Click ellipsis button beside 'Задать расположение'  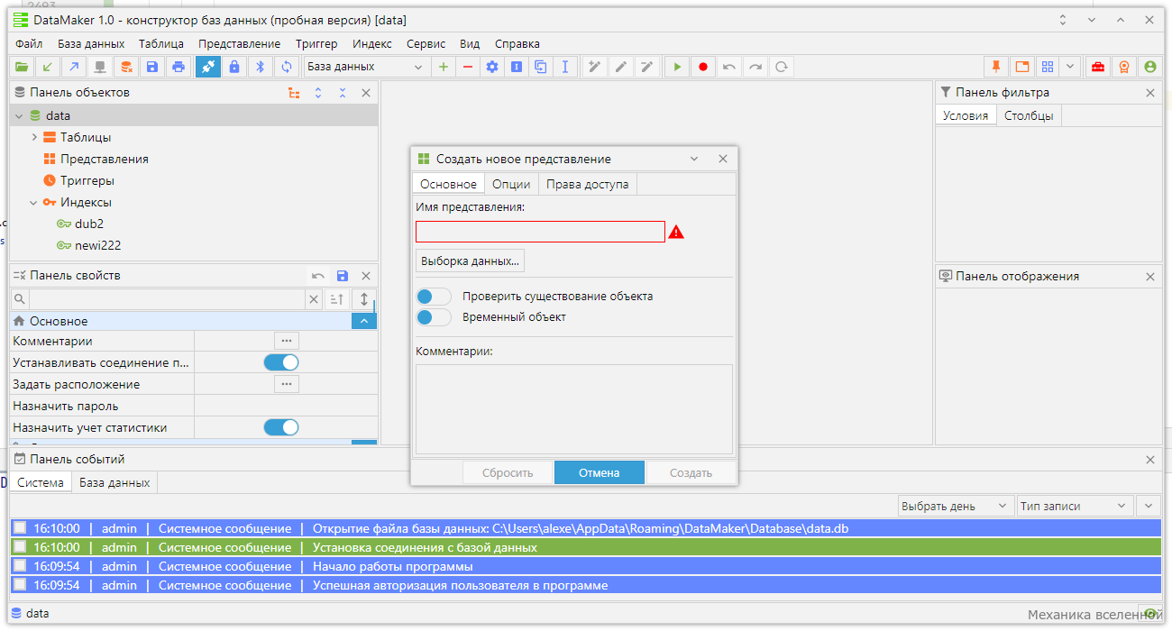pos(287,384)
